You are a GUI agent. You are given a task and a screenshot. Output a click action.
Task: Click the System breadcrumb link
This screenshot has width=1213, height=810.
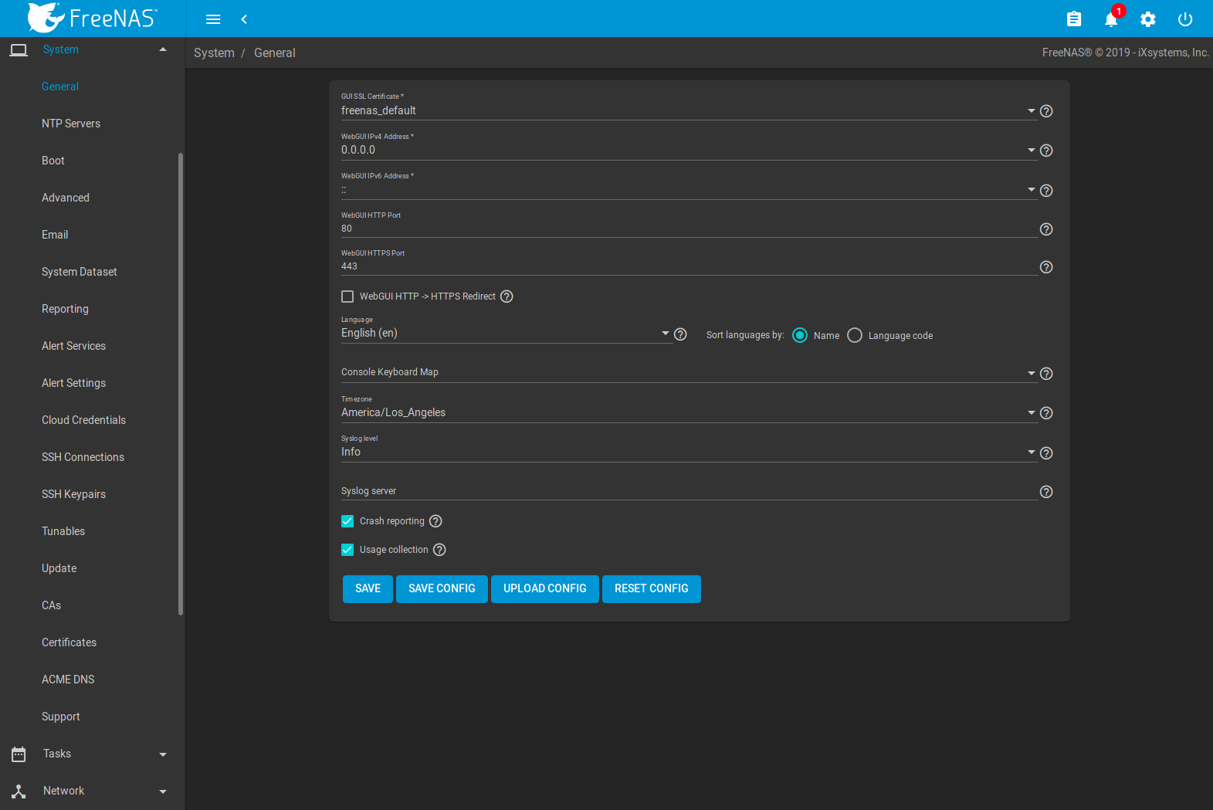click(x=214, y=53)
